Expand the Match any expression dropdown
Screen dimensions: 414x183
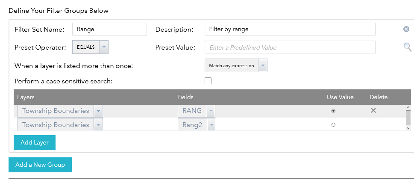[263, 66]
